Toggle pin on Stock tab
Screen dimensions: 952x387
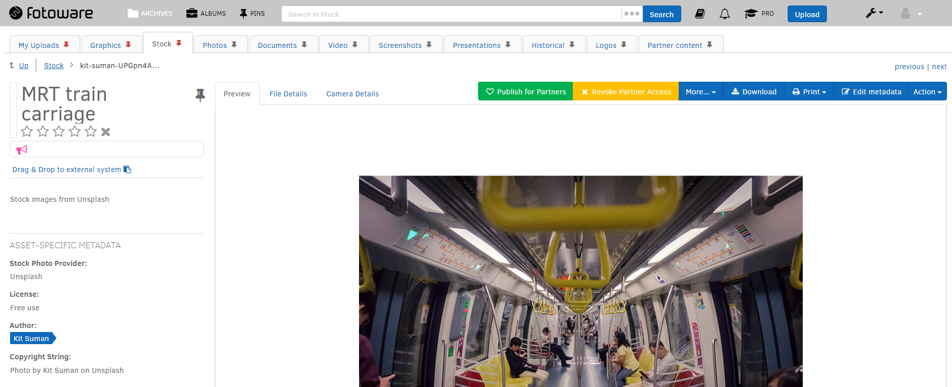(178, 43)
